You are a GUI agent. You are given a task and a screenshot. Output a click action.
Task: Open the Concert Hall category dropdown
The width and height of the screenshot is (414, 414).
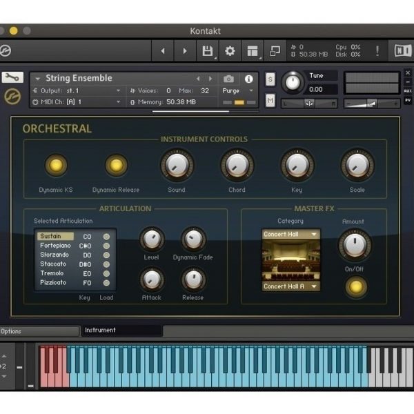tap(290, 234)
